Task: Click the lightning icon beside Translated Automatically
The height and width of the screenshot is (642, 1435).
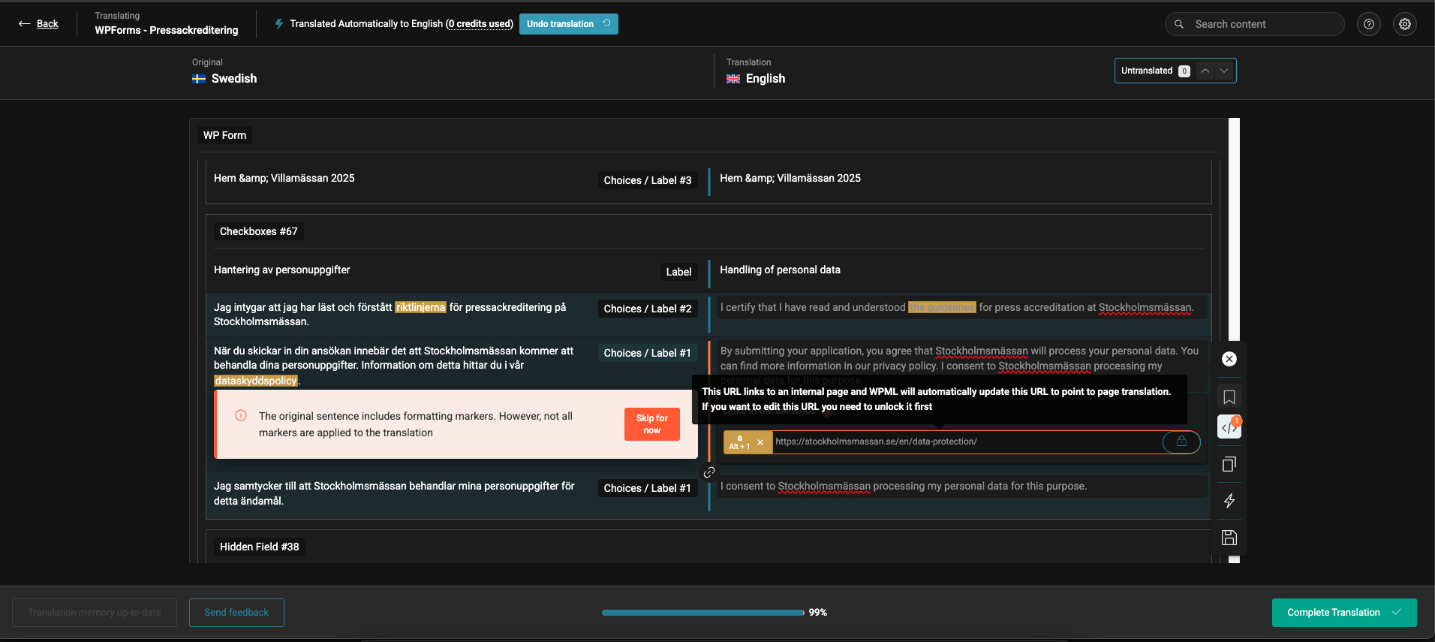Action: (279, 24)
